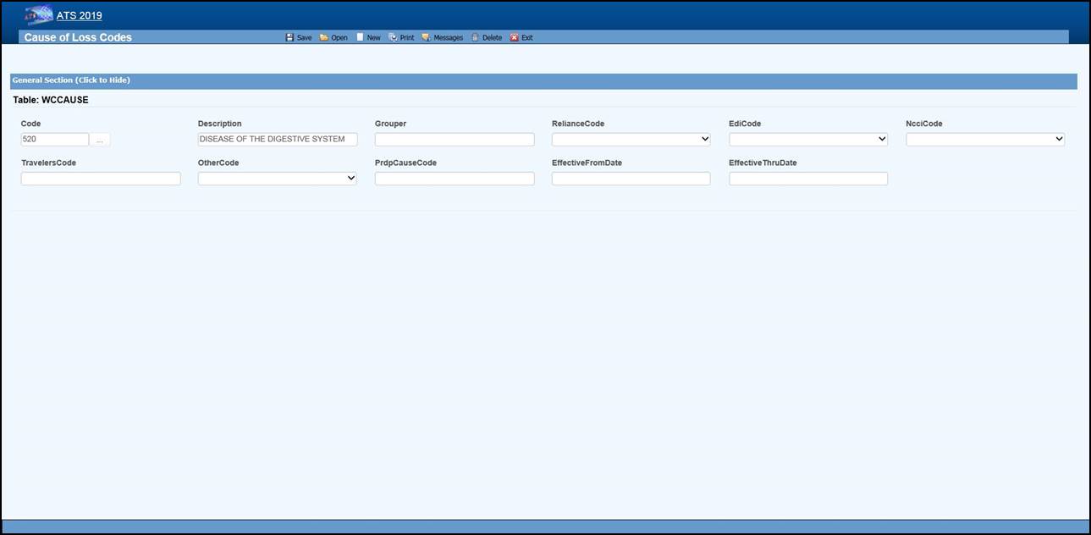
Task: Focus the Grouper input field
Action: (454, 140)
